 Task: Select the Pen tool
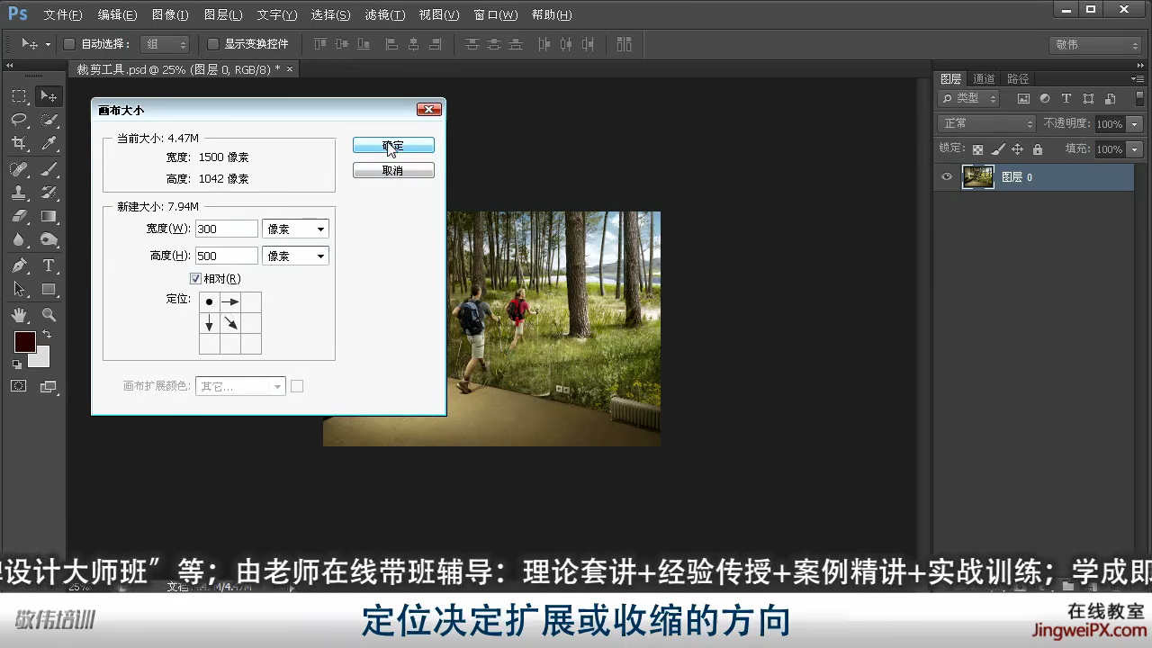(19, 265)
